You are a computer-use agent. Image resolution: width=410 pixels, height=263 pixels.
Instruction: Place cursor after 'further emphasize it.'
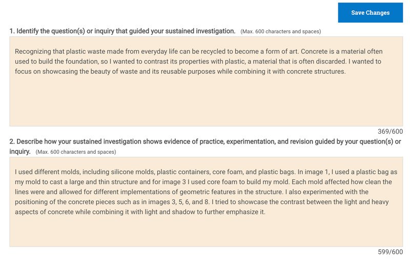[x=265, y=212]
